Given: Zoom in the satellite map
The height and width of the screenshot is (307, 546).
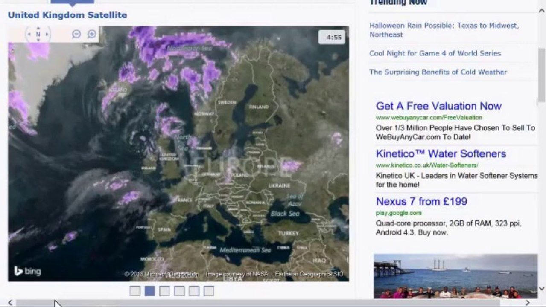Looking at the screenshot, I should (x=92, y=34).
